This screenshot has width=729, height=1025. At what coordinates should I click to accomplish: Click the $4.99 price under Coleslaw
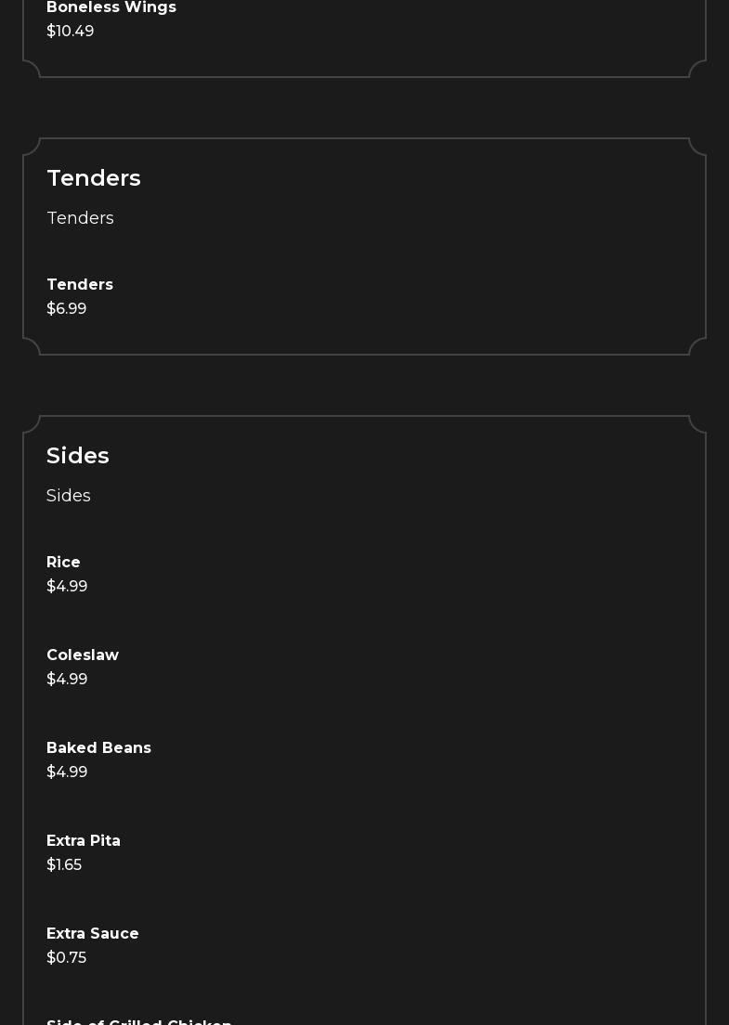[x=67, y=680]
